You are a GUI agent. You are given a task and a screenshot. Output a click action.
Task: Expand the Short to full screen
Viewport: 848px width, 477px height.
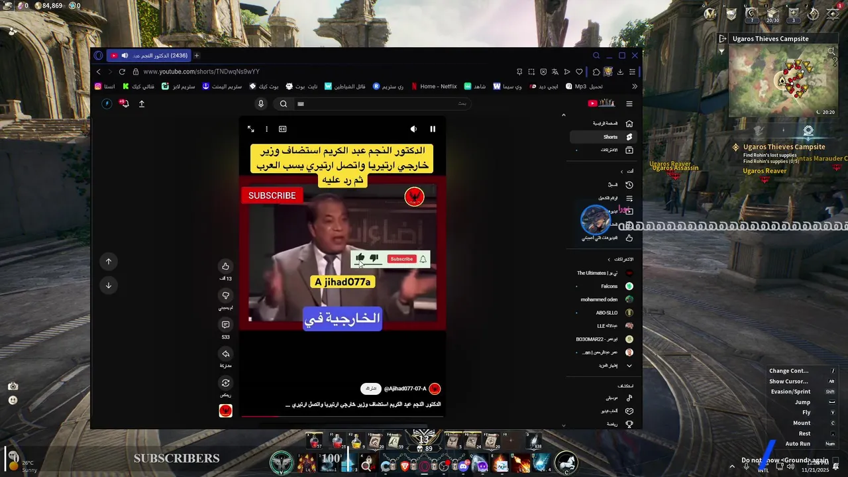(251, 129)
